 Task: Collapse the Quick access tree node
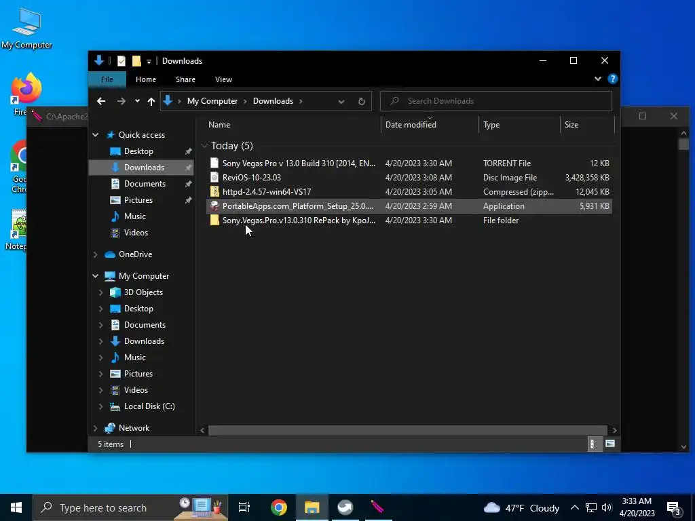pos(95,135)
